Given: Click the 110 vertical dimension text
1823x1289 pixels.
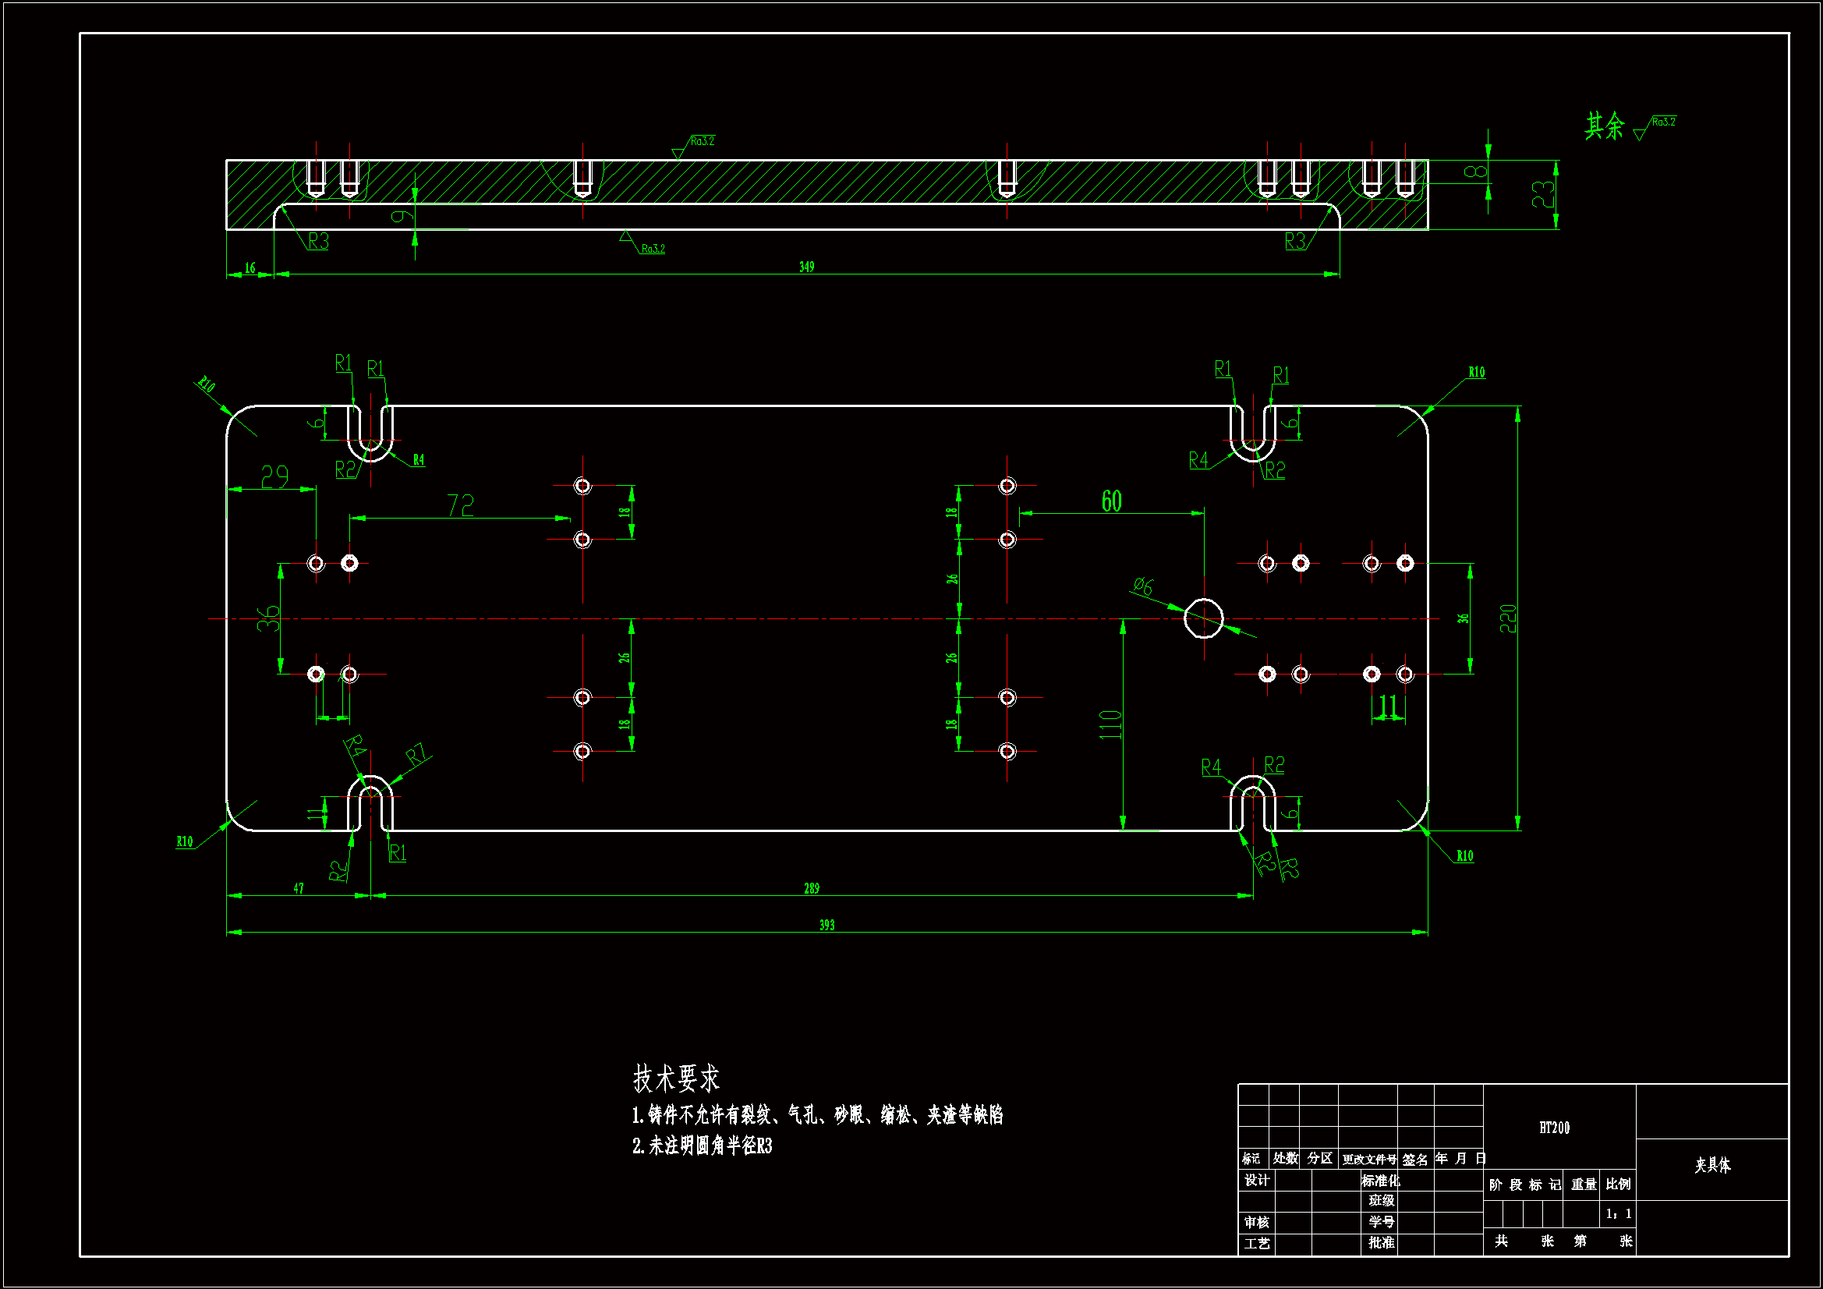Looking at the screenshot, I should (1110, 724).
